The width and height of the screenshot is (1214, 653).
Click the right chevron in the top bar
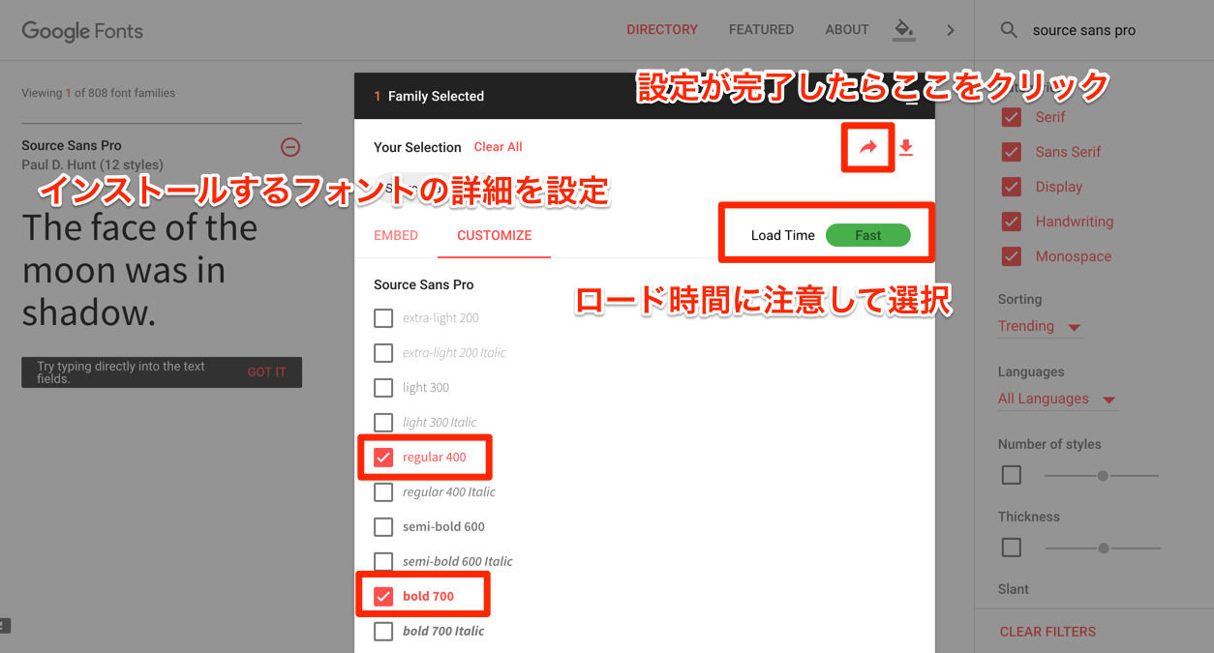(950, 30)
